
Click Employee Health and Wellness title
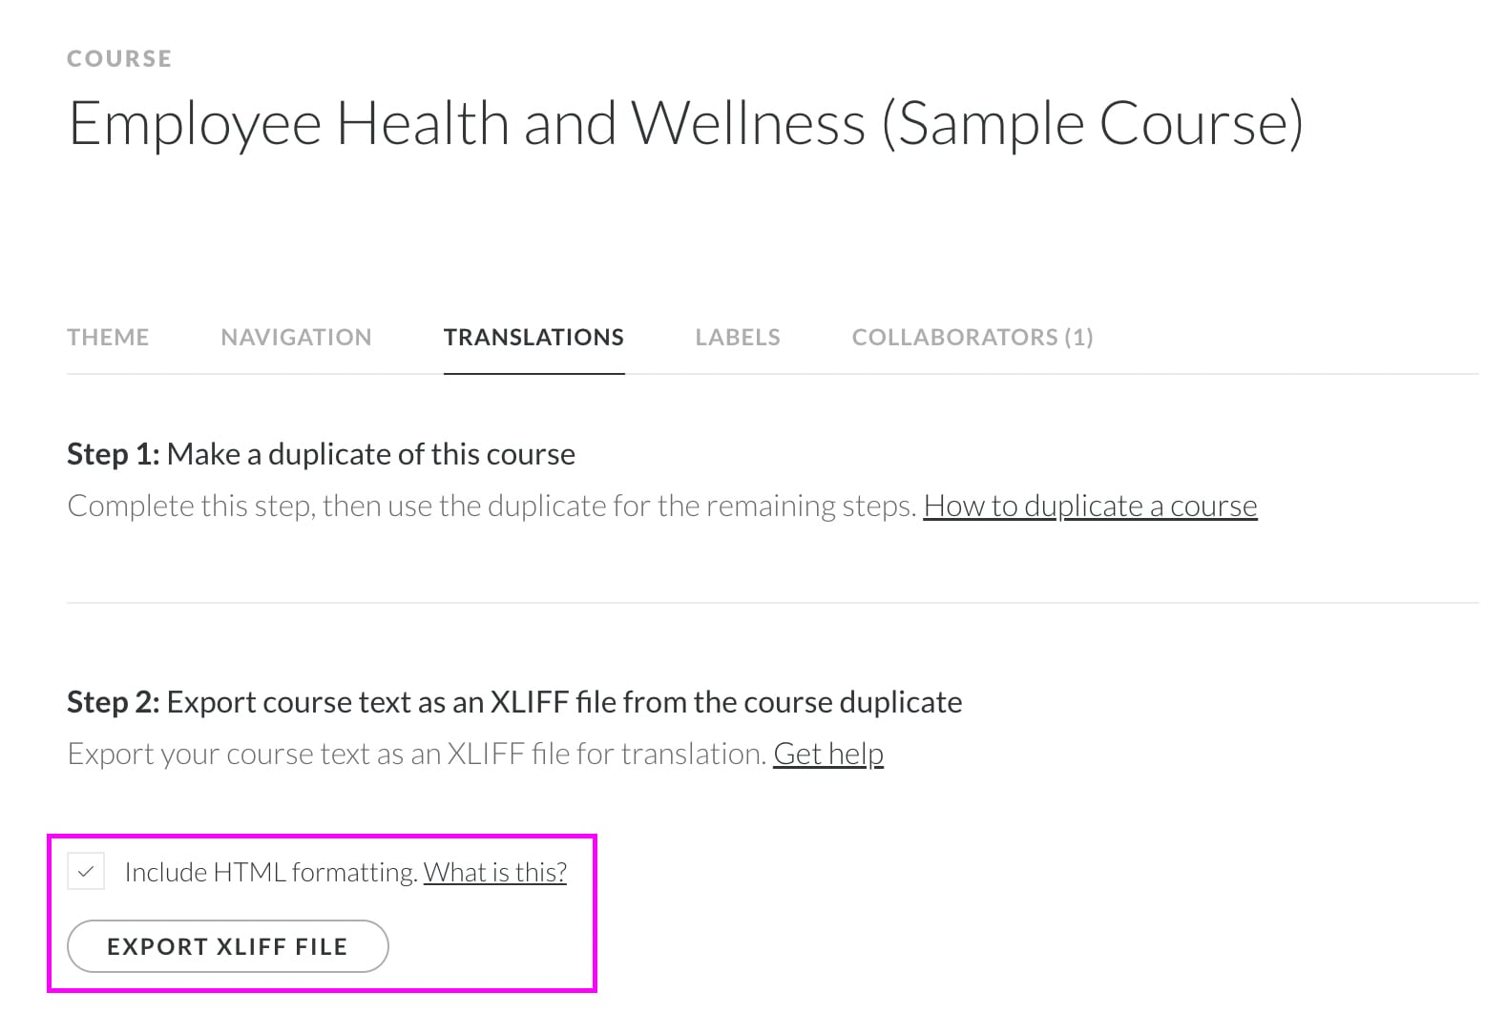[x=687, y=122]
